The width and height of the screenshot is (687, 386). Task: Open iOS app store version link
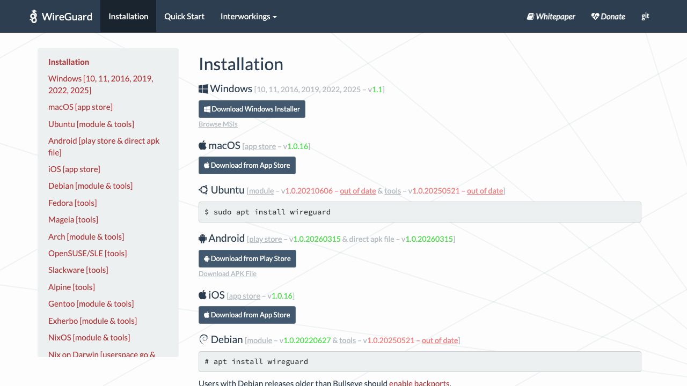[244, 296]
